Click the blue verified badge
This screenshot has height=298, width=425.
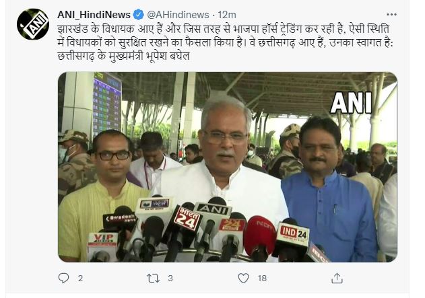(139, 15)
